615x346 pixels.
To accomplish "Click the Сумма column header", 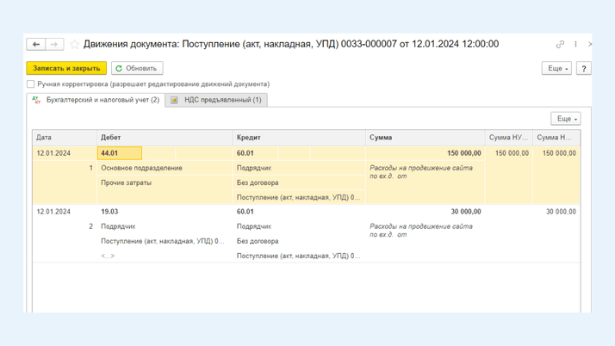I will coord(426,138).
